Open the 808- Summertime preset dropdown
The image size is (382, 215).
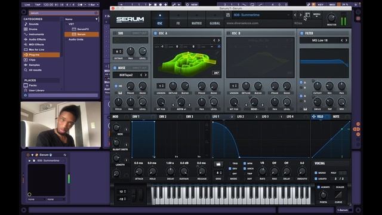tap(261, 15)
